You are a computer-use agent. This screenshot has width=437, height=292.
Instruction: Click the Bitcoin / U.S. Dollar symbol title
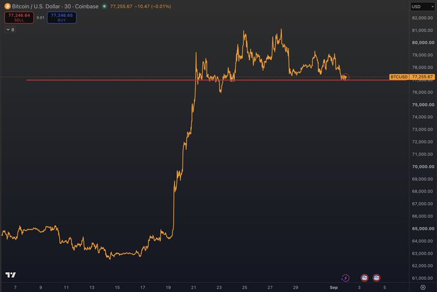[36, 6]
